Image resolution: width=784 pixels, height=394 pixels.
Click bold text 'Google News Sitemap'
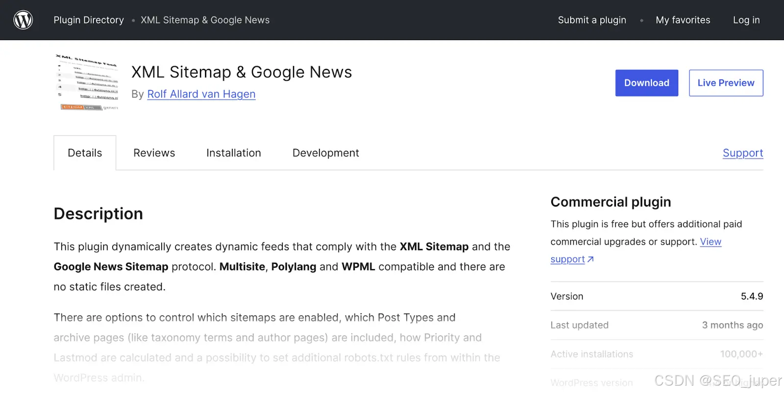tap(111, 267)
